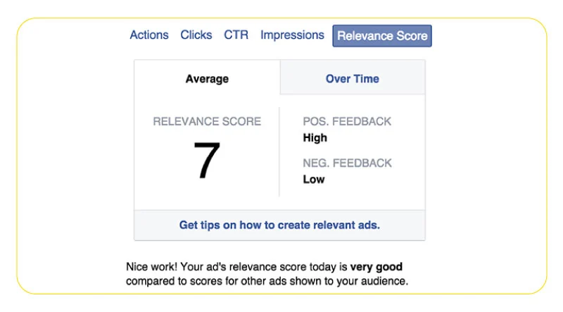The width and height of the screenshot is (563, 312).
Task: Switch to the Clicks tab
Action: 196,35
